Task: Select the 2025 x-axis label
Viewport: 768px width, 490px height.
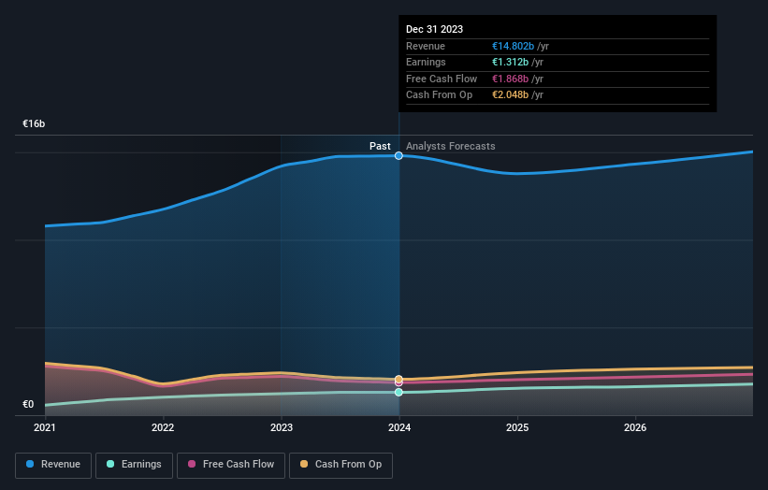Action: (517, 427)
